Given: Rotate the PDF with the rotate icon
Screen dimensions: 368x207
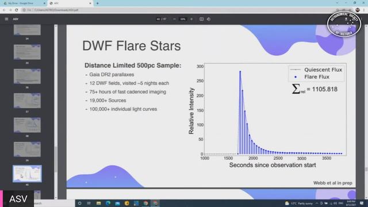Looking at the screenshot, I should 209,19.
